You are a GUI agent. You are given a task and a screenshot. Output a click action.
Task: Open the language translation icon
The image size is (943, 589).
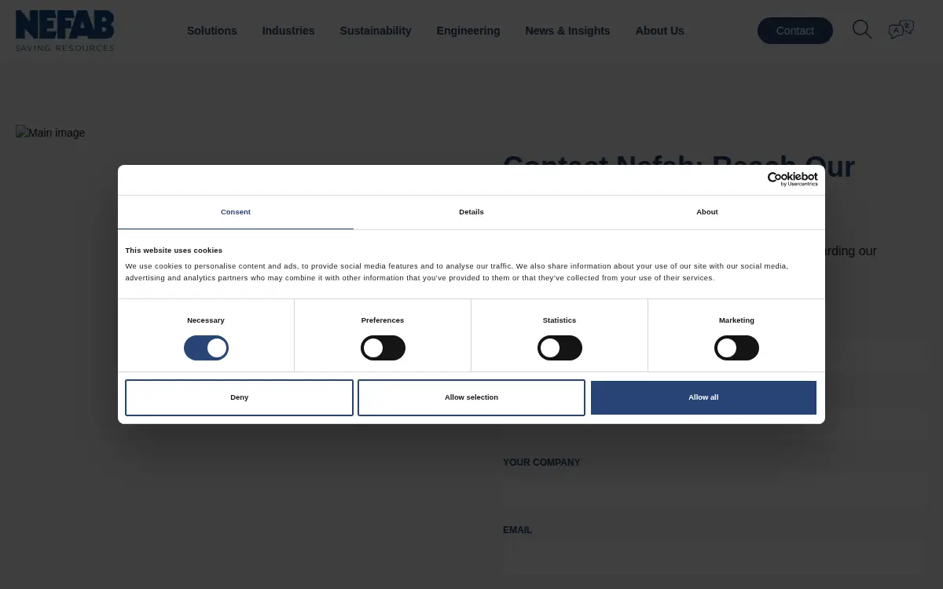[901, 30]
